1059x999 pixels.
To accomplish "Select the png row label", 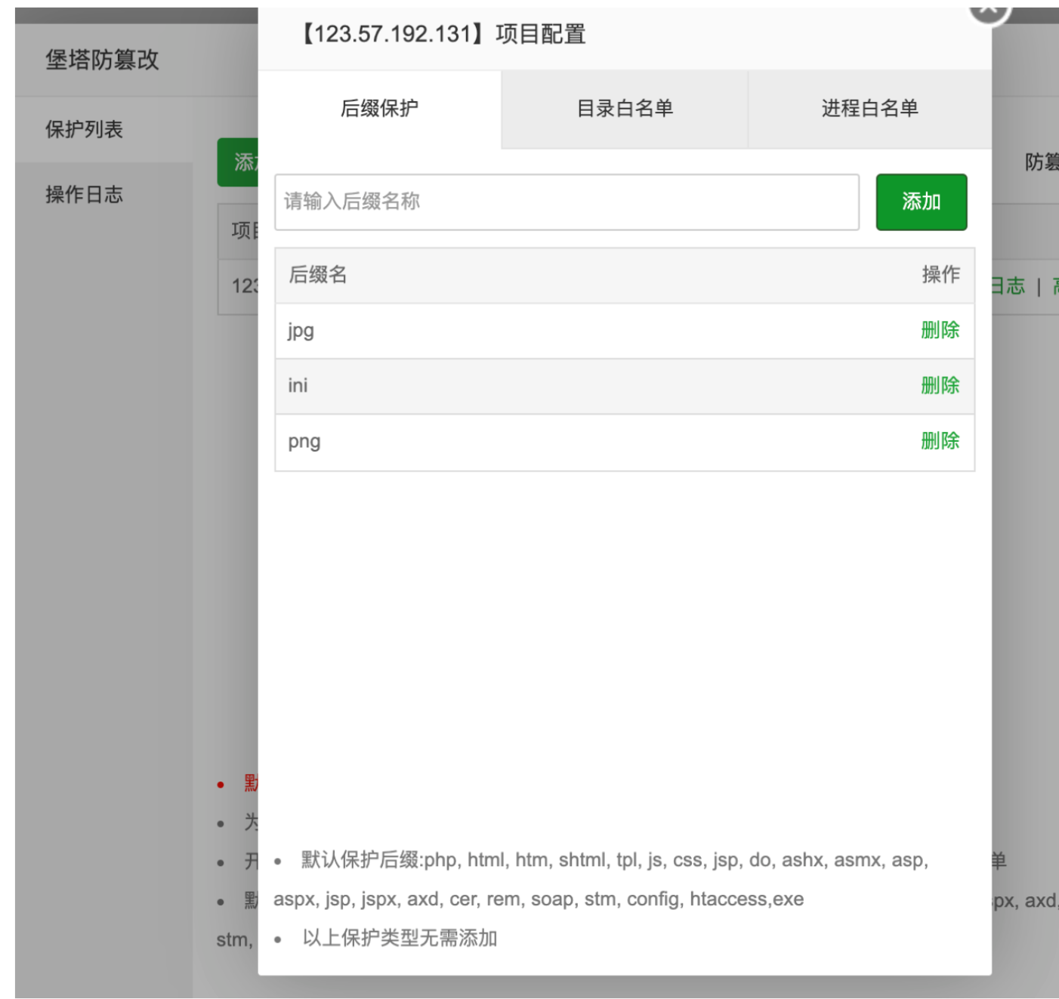I will [304, 442].
